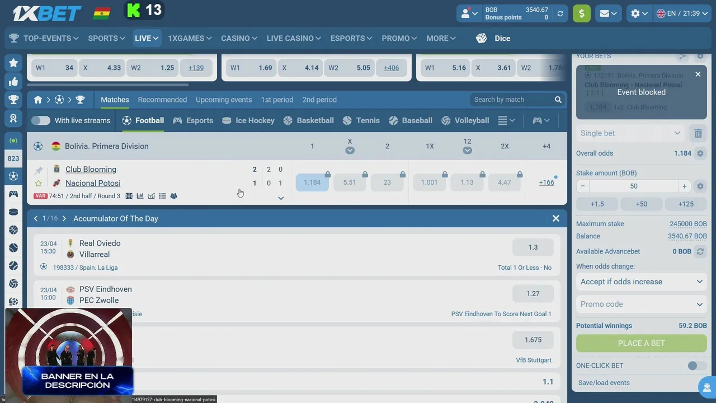Open the trophy sidebar icon
This screenshot has width=716, height=403.
tap(13, 100)
